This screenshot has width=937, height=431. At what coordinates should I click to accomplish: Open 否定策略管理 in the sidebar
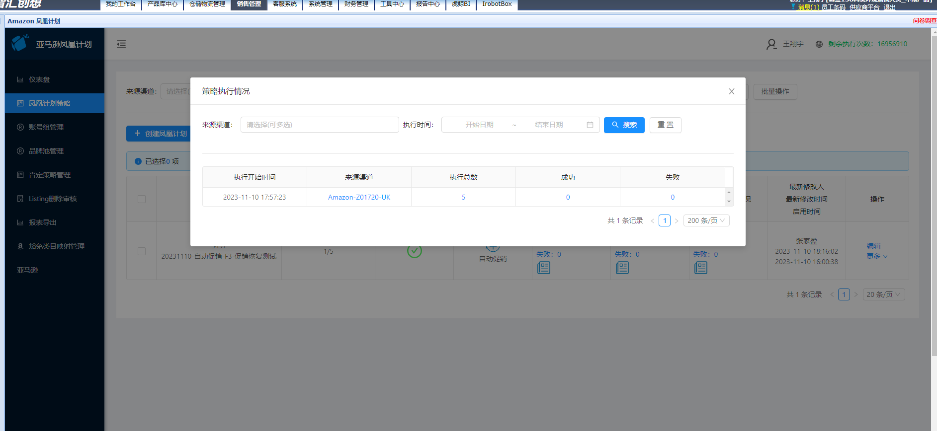(x=55, y=175)
